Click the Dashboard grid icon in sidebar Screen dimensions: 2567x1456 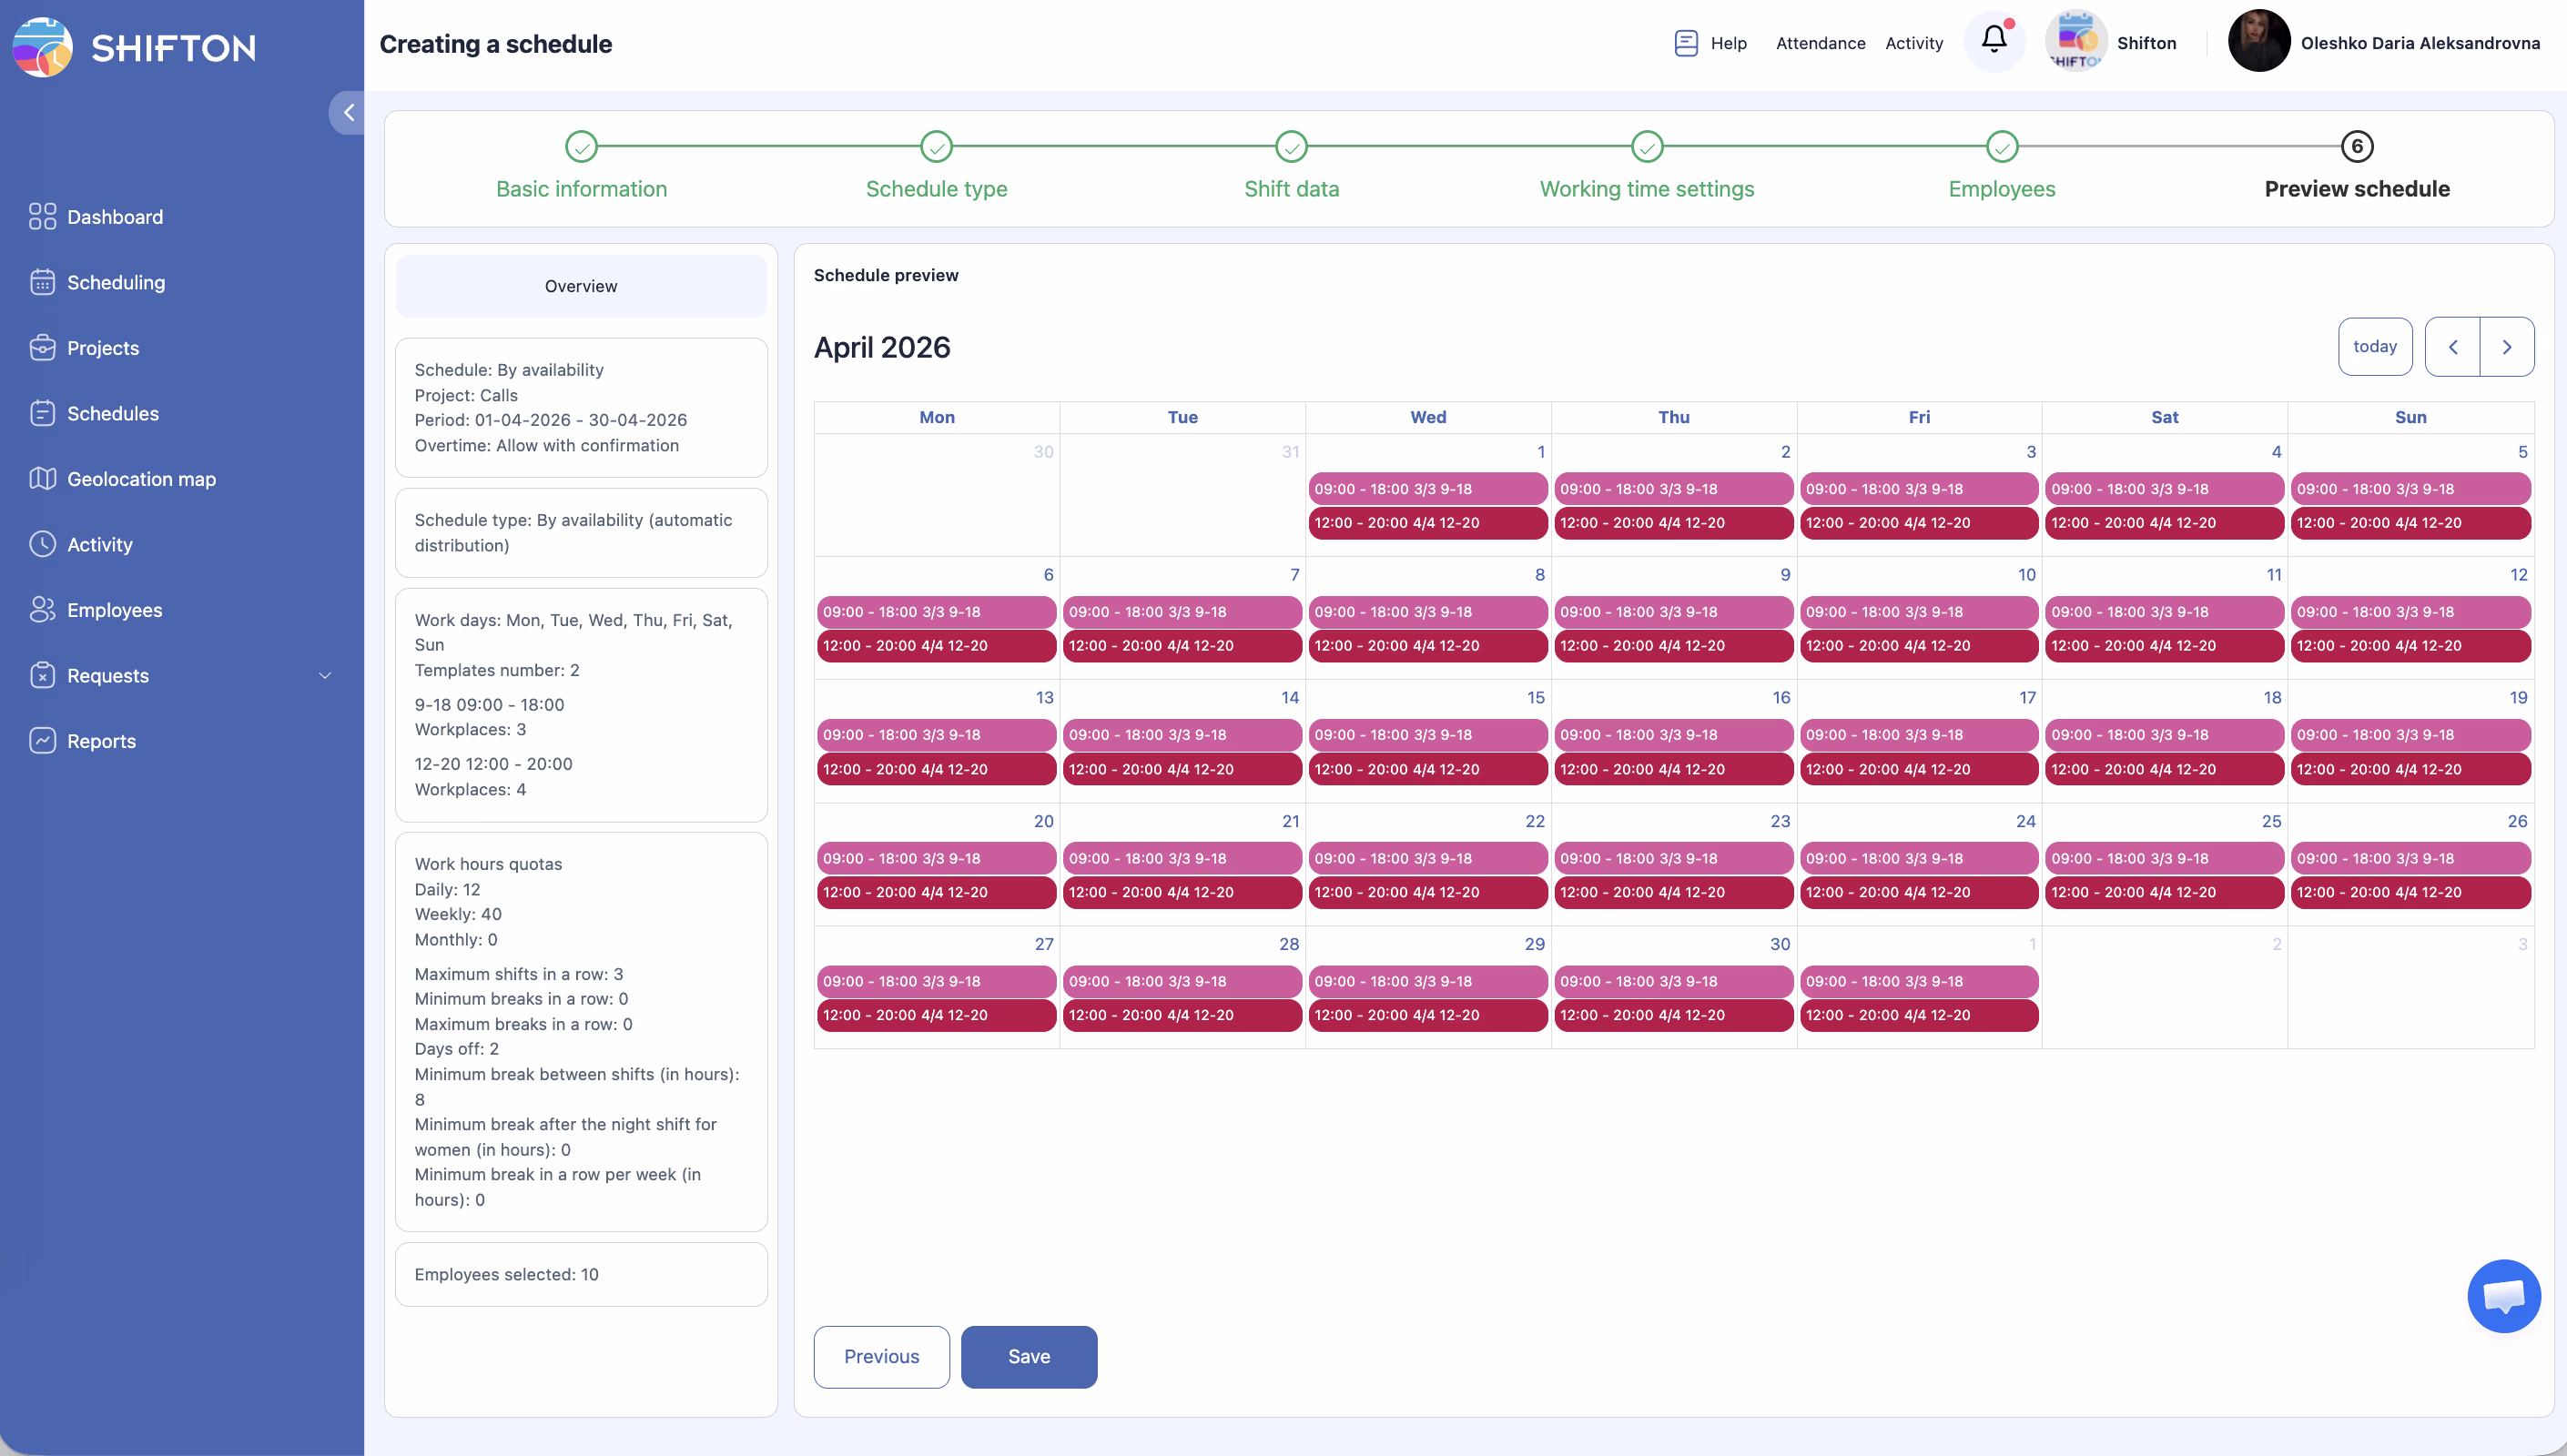42,217
